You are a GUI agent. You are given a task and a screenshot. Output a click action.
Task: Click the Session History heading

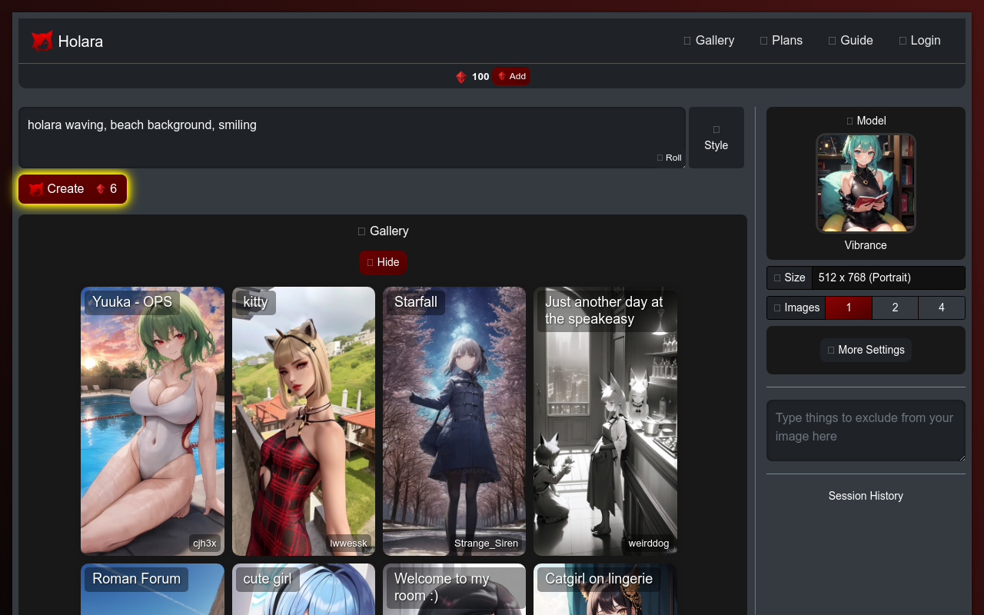coord(866,496)
